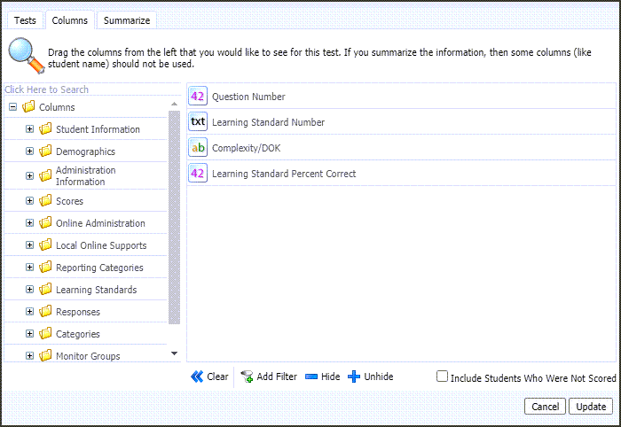Click the column tree vertical scrollbar

click(x=174, y=217)
